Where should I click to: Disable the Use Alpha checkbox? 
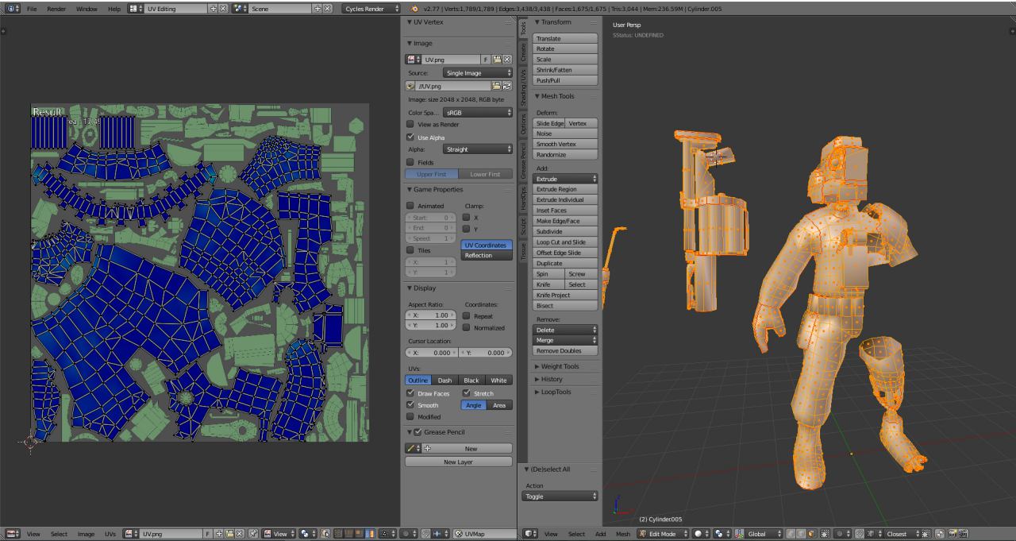(x=410, y=137)
